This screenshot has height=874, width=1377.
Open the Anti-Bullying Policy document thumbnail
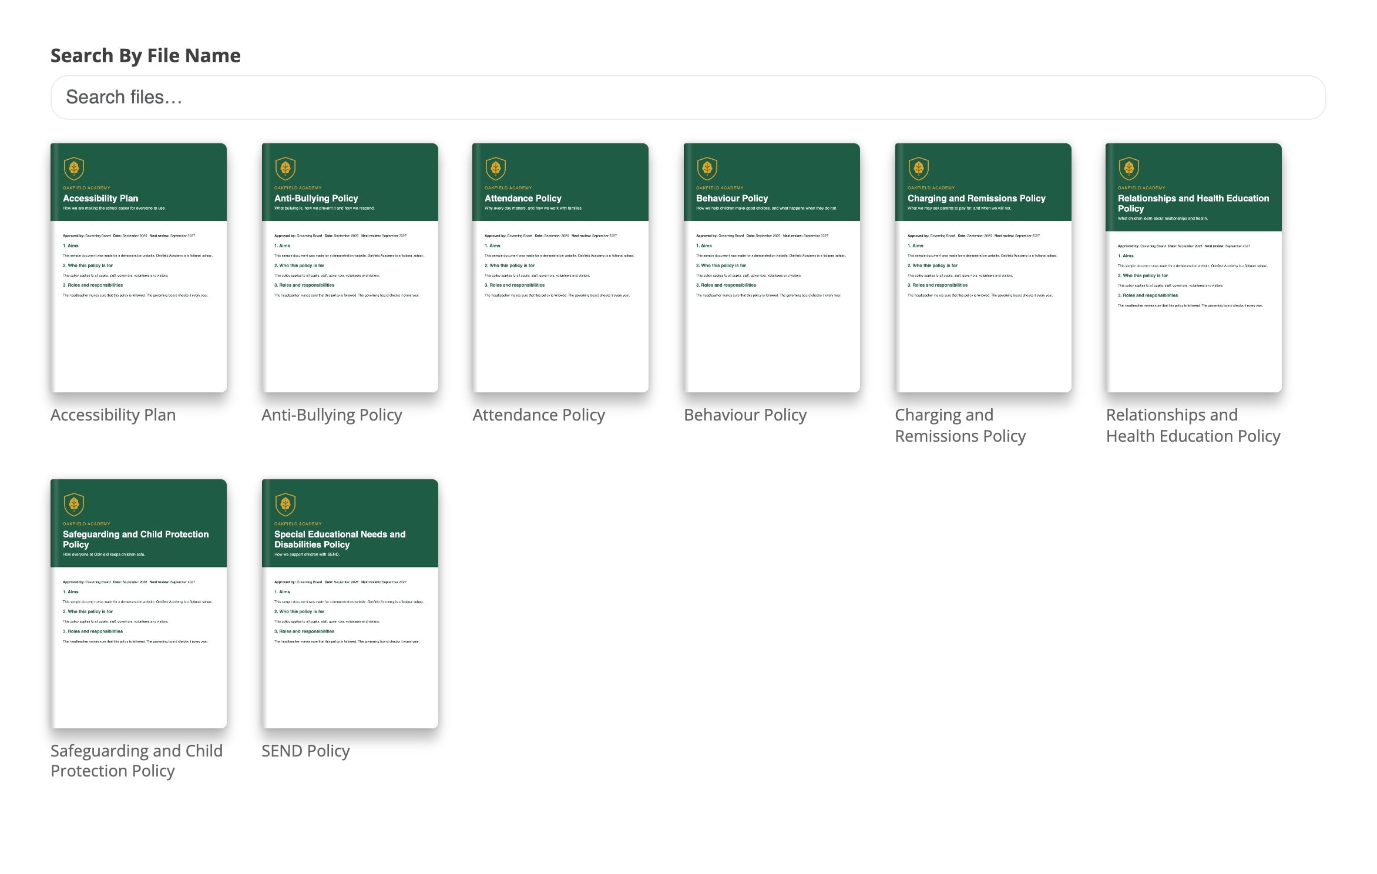(x=350, y=268)
